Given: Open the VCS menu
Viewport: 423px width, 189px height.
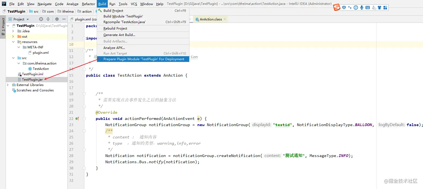Looking at the screenshot, I should coord(134,4).
